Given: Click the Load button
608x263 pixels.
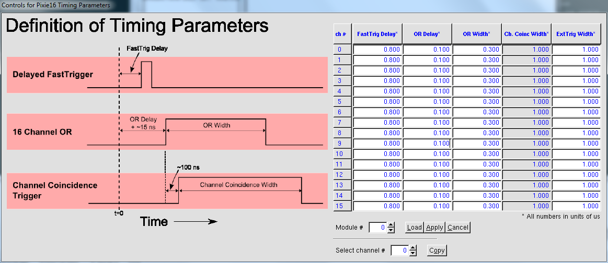Looking at the screenshot, I should (x=414, y=228).
